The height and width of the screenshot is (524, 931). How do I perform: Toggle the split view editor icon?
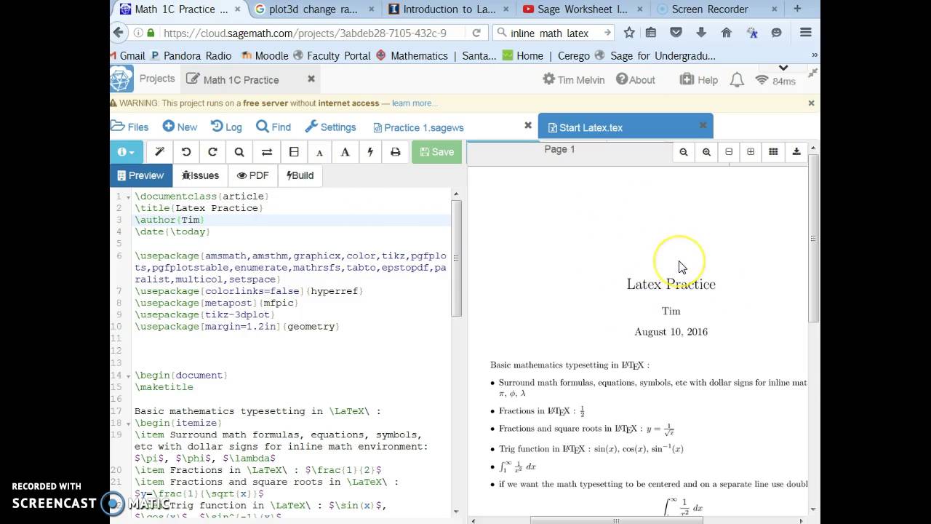pos(294,151)
